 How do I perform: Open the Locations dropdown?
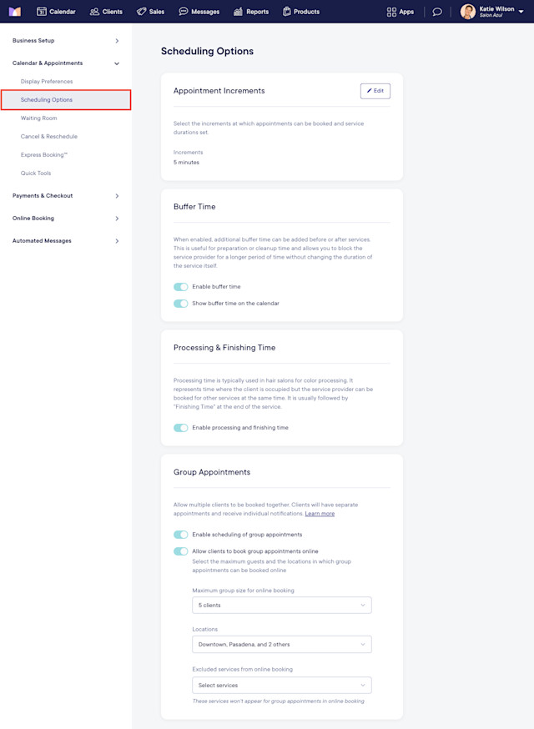(x=282, y=645)
